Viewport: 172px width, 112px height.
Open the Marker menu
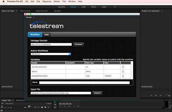(57, 1)
